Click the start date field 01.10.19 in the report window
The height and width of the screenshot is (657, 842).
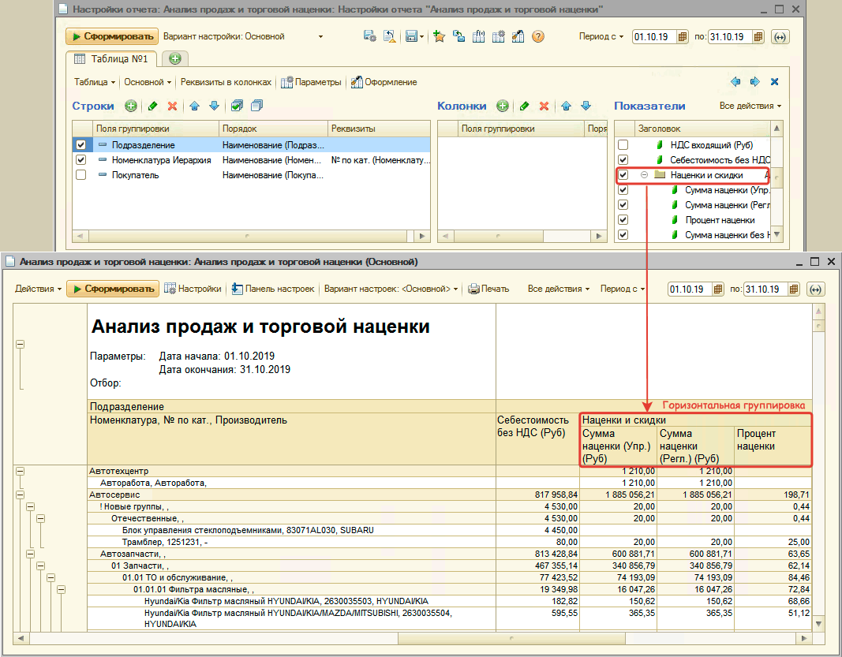[x=687, y=289]
